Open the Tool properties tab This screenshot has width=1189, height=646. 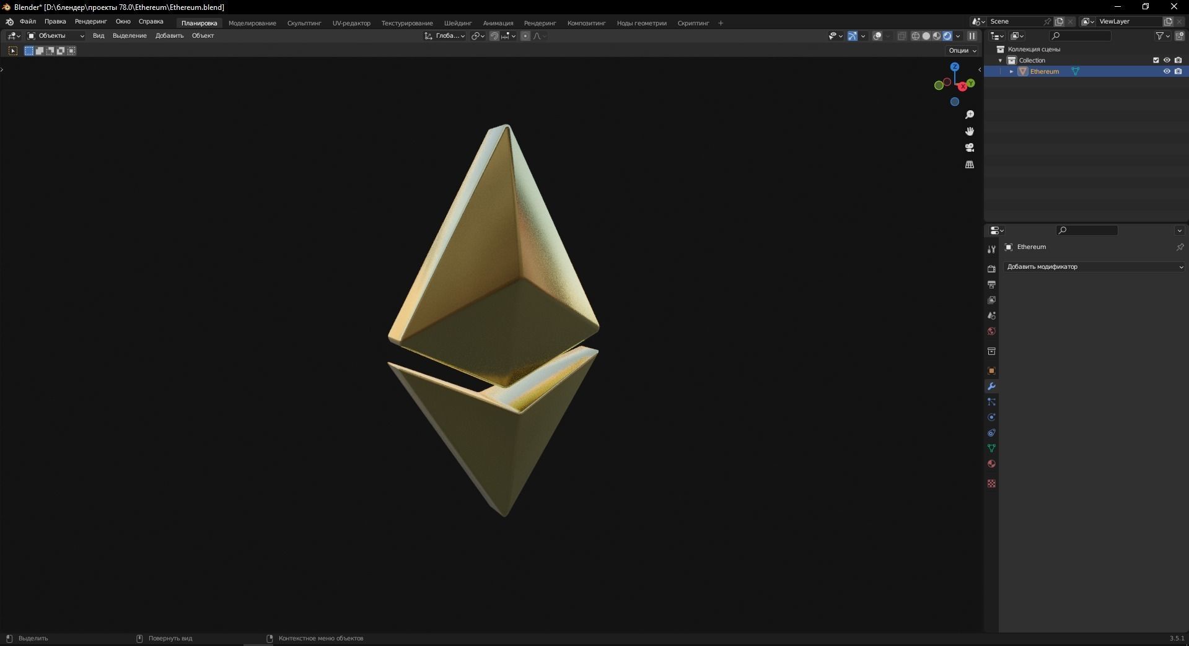click(991, 249)
